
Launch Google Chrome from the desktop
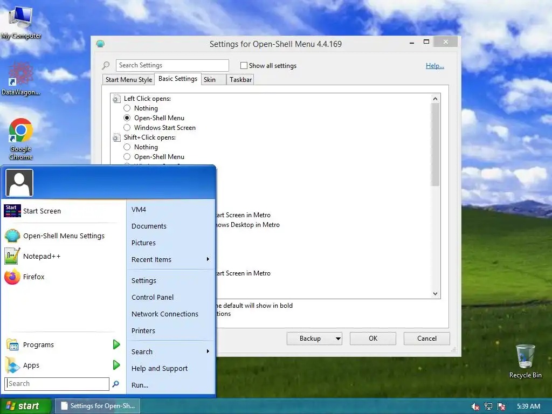point(21,140)
